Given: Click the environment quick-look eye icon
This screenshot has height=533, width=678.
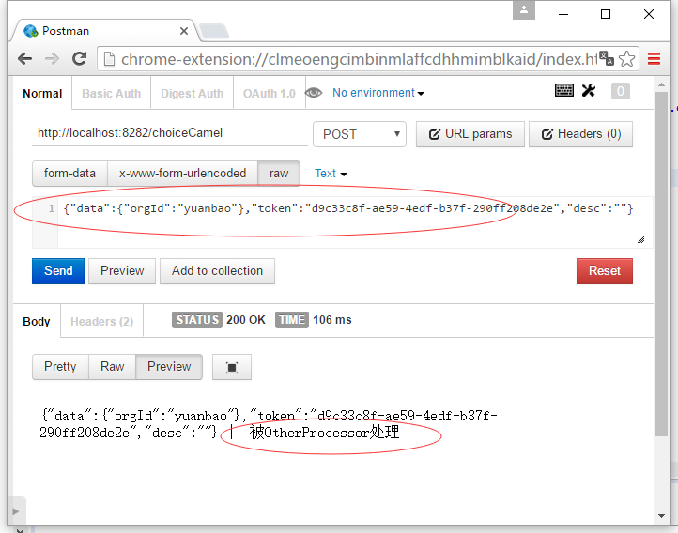Looking at the screenshot, I should (x=314, y=93).
